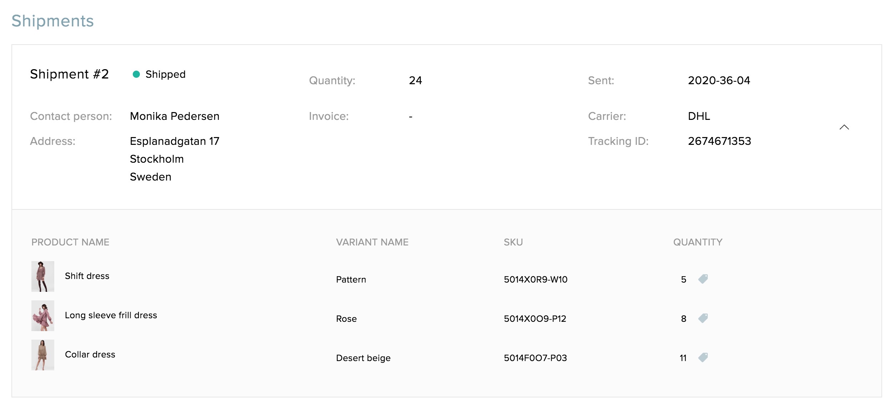Click contact person Monika Pedersen
895x411 pixels.
(x=175, y=116)
